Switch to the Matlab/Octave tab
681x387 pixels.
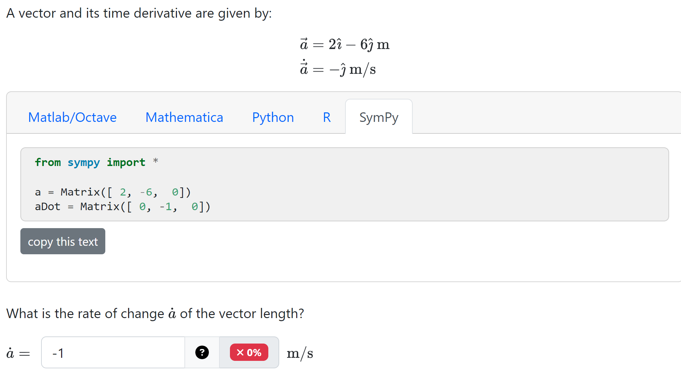pos(72,117)
